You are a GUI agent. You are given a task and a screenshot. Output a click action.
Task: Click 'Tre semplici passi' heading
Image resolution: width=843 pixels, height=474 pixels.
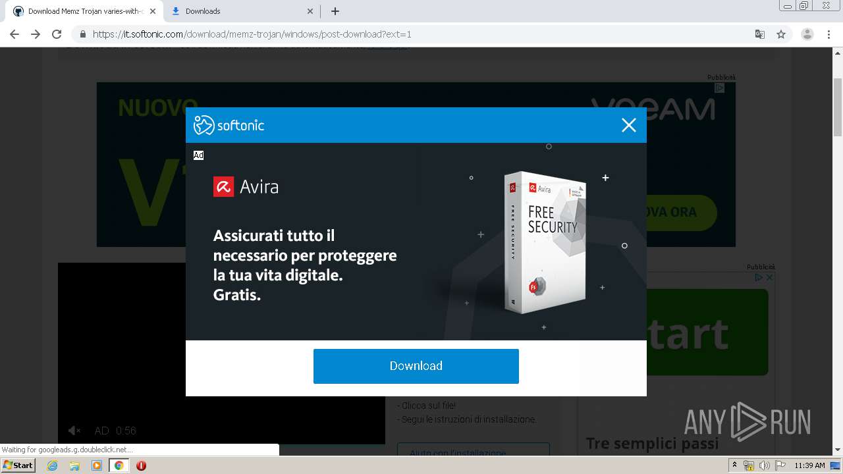pyautogui.click(x=653, y=444)
